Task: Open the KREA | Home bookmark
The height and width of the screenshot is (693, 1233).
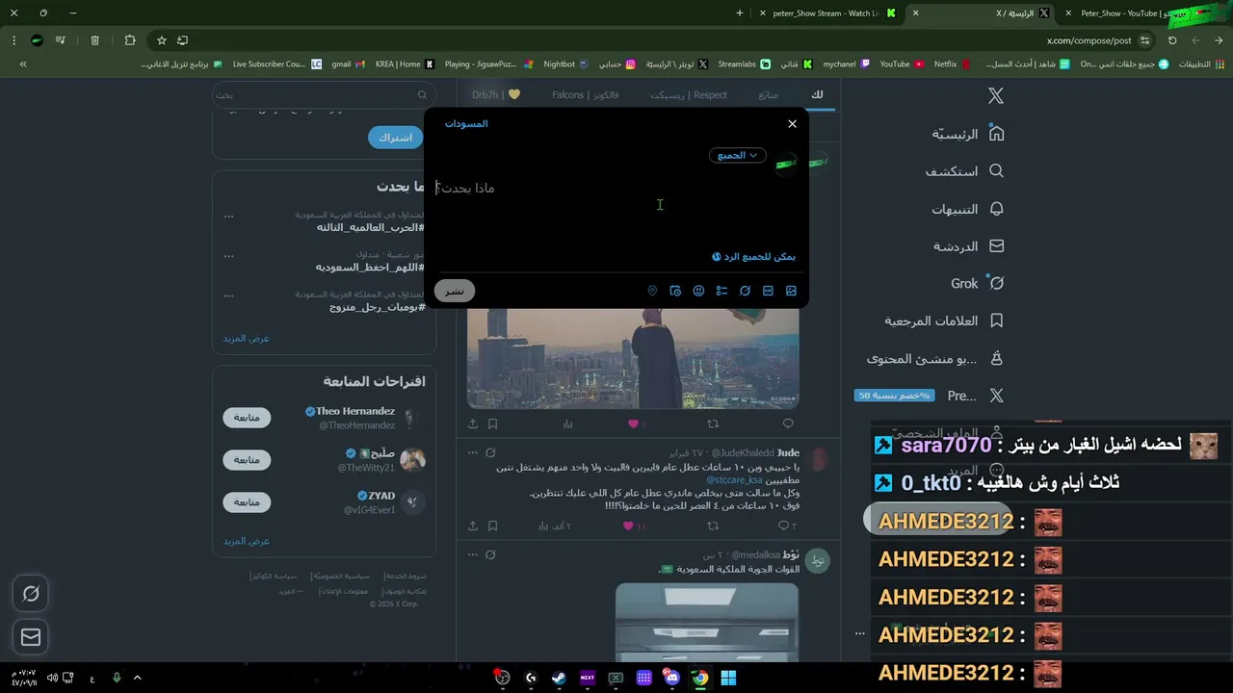Action: [405, 64]
